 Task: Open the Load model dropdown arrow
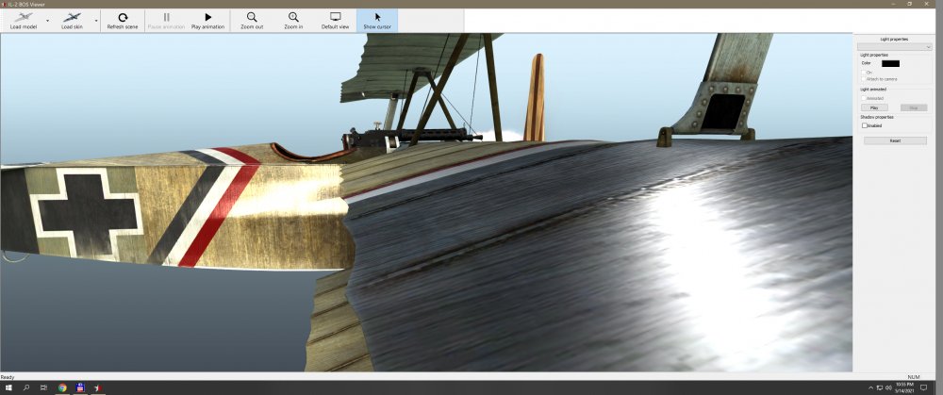(x=47, y=20)
